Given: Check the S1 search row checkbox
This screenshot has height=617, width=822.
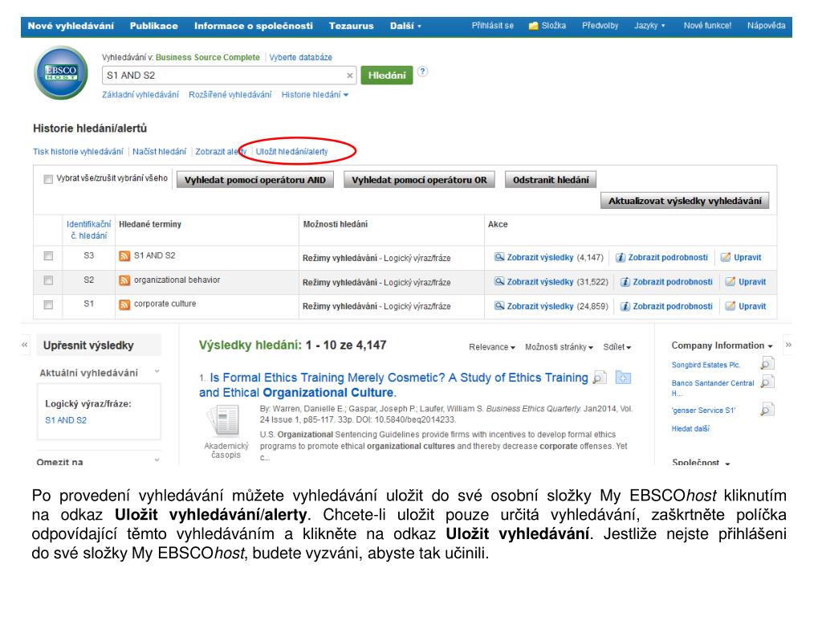Looking at the screenshot, I should click(48, 304).
